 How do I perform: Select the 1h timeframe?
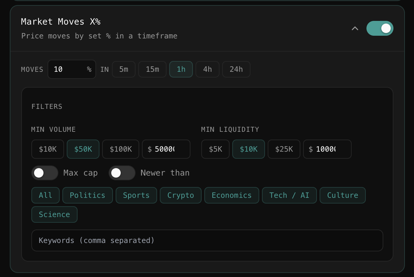tap(181, 69)
